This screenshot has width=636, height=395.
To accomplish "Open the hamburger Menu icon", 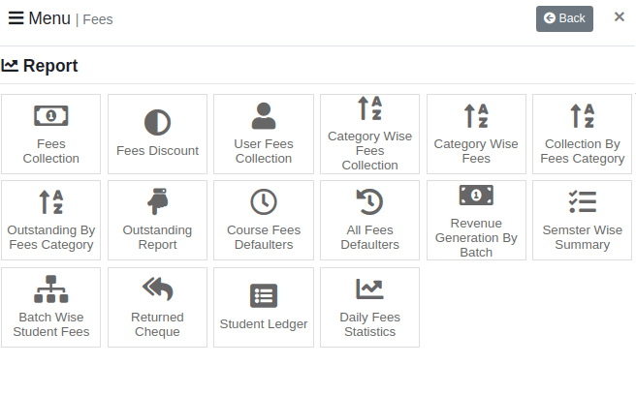I will point(16,18).
